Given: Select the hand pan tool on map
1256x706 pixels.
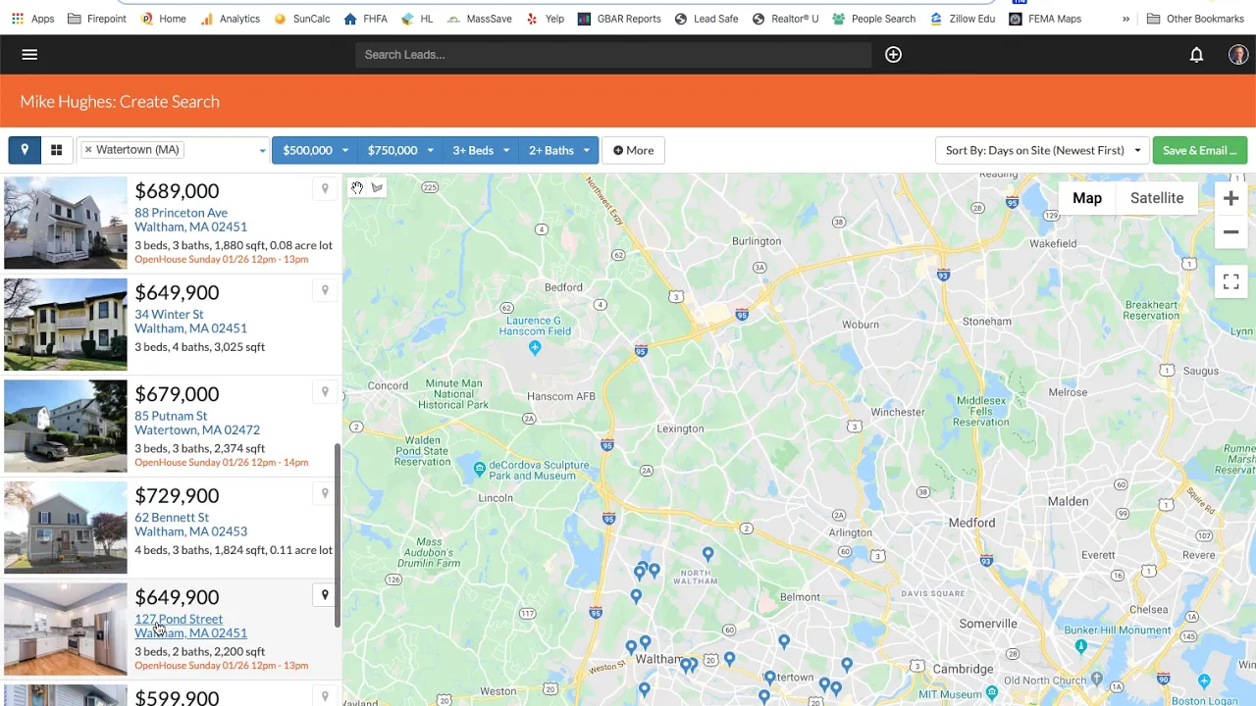Looking at the screenshot, I should point(357,188).
